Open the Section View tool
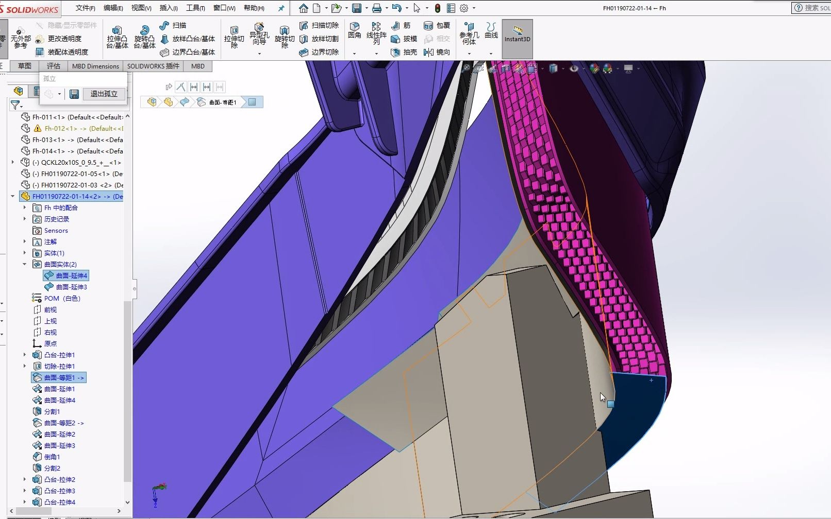Image resolution: width=831 pixels, height=519 pixels. [506, 68]
